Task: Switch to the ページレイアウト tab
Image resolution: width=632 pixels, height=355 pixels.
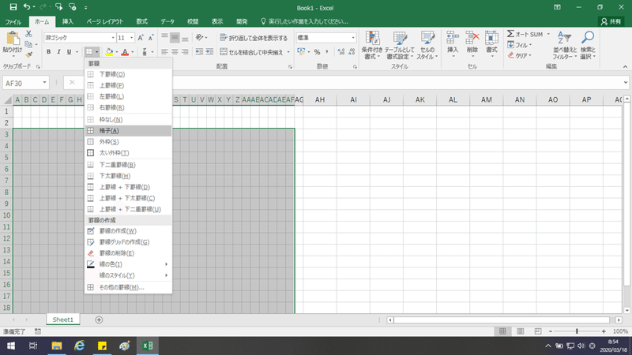Action: (x=105, y=22)
